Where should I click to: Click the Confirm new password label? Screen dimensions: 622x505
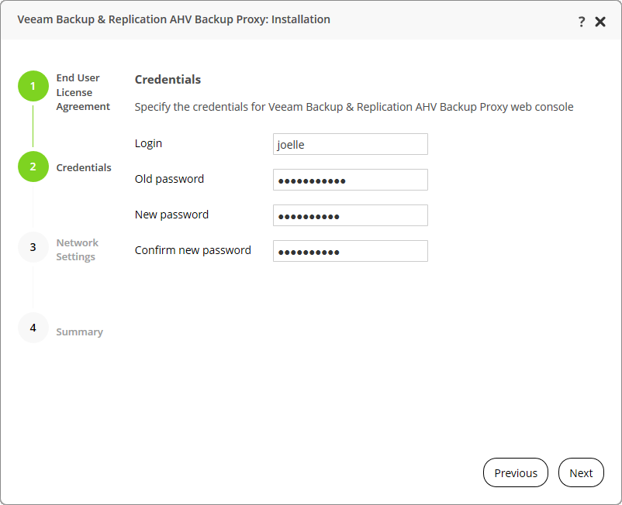coord(192,250)
